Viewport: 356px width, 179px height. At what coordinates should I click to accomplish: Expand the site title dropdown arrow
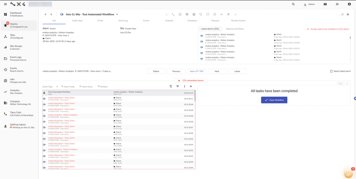pos(117,14)
